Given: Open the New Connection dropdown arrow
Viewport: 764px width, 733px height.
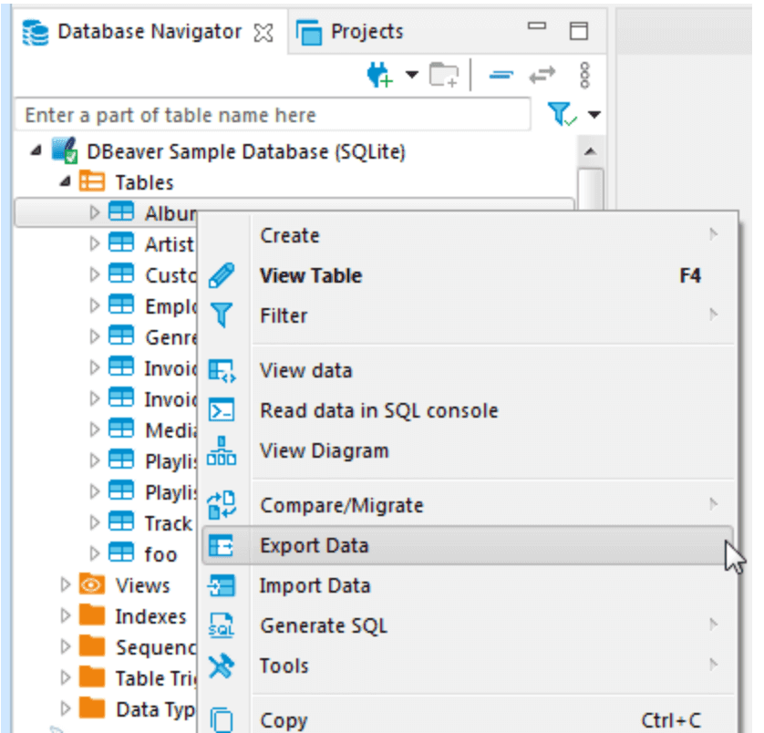Looking at the screenshot, I should [x=412, y=75].
